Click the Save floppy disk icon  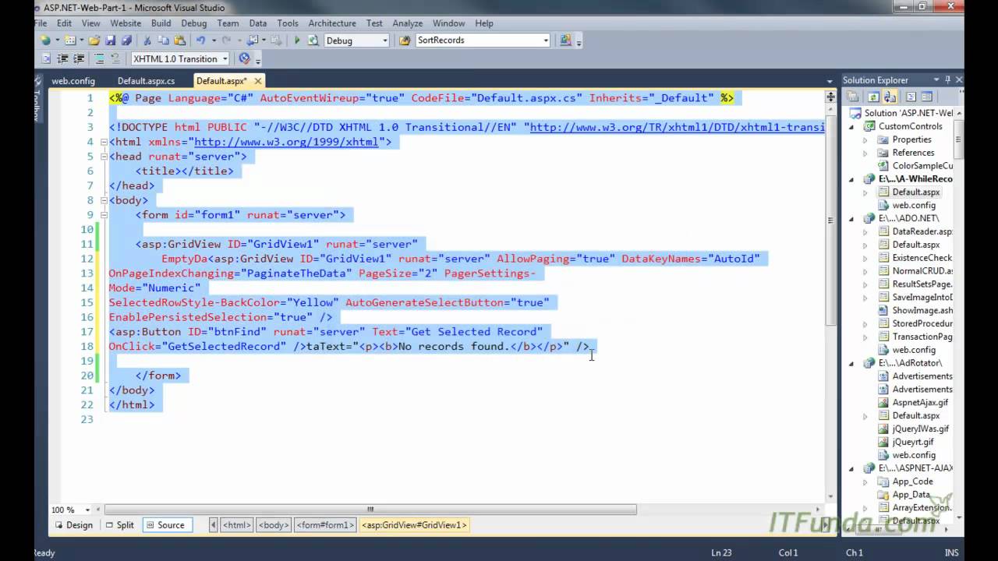coord(110,41)
